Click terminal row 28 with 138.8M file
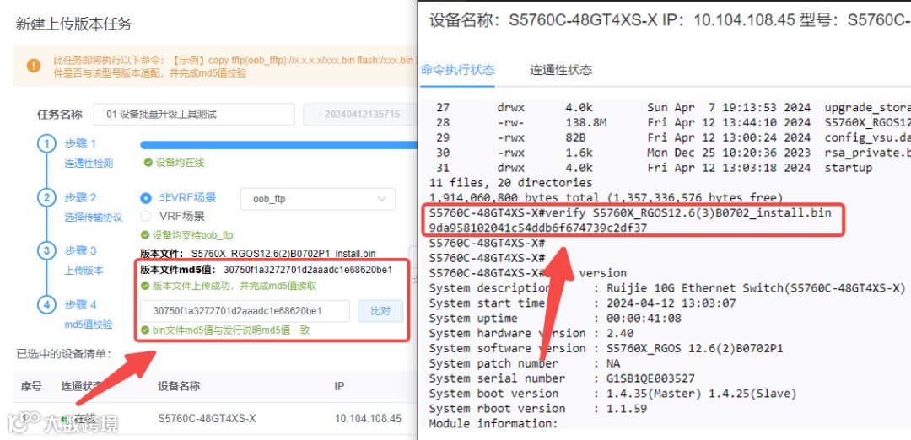Viewport: 911px width, 440px height. pos(673,122)
